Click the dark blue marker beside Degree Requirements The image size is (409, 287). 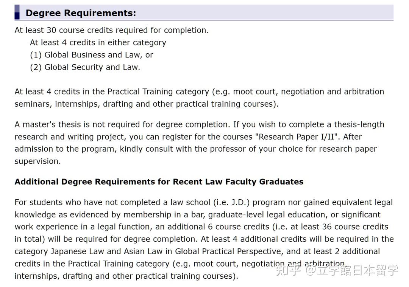click(17, 12)
